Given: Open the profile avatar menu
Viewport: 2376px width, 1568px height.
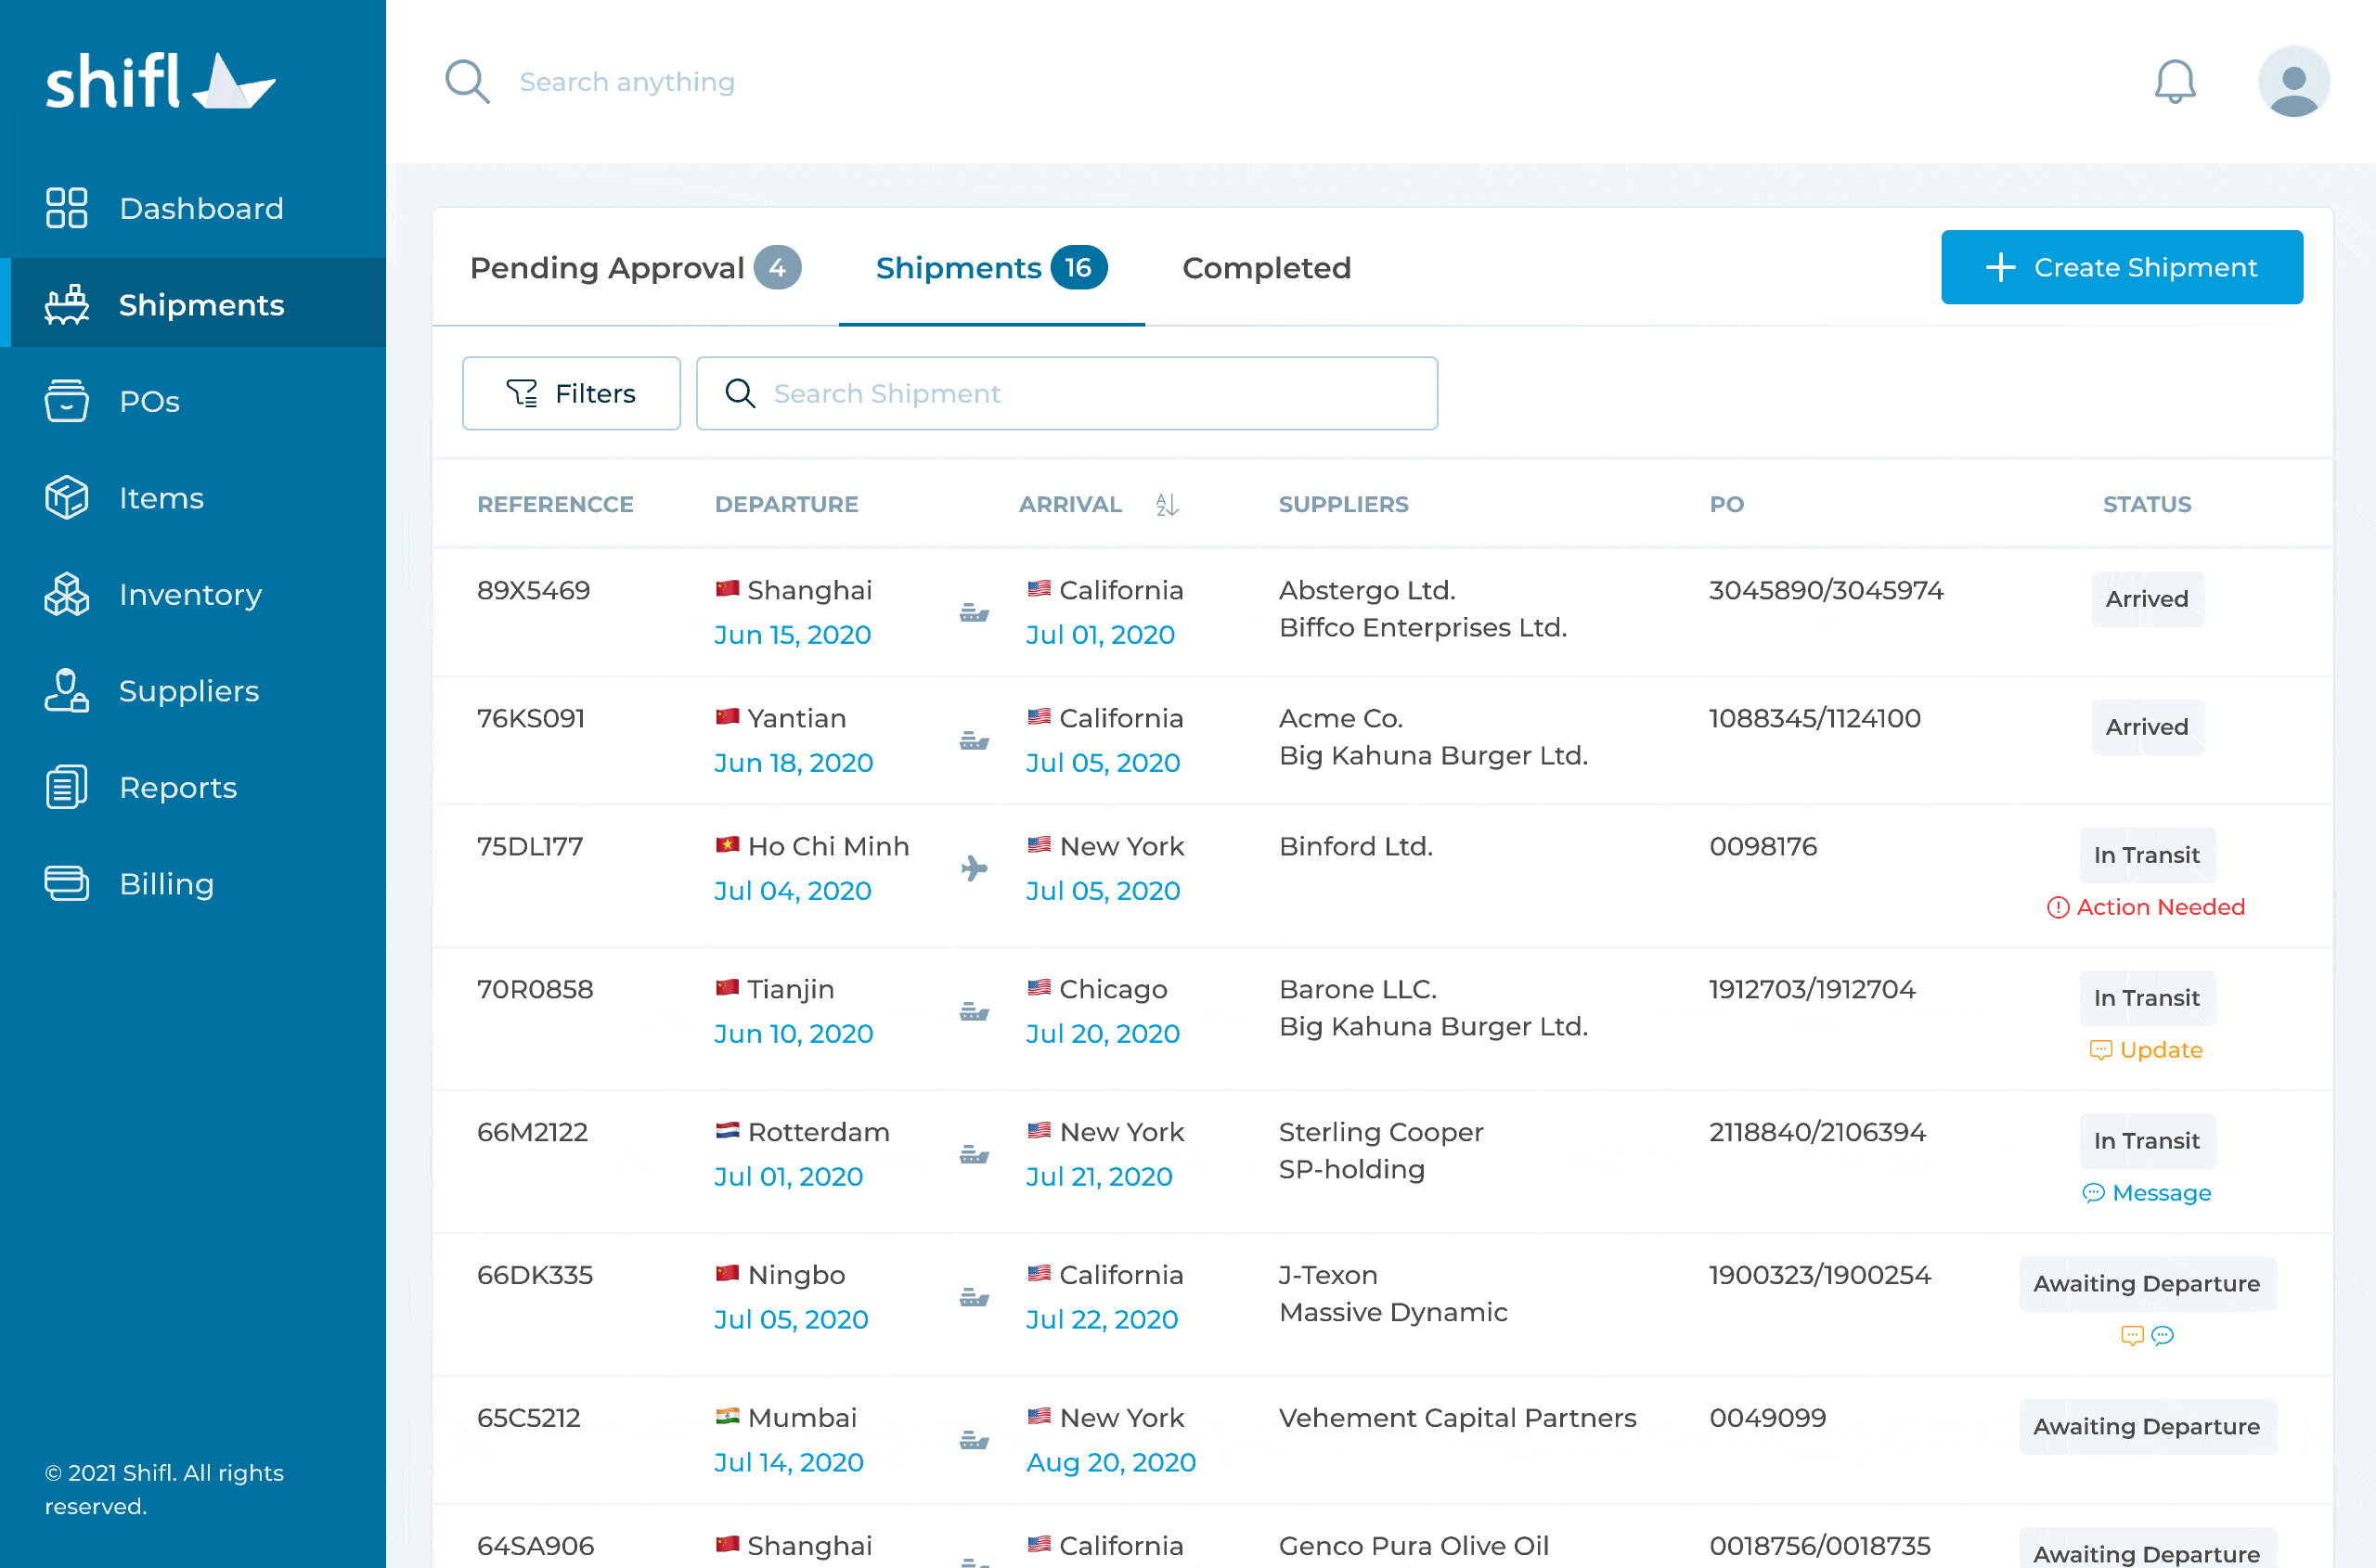Looking at the screenshot, I should [2293, 81].
